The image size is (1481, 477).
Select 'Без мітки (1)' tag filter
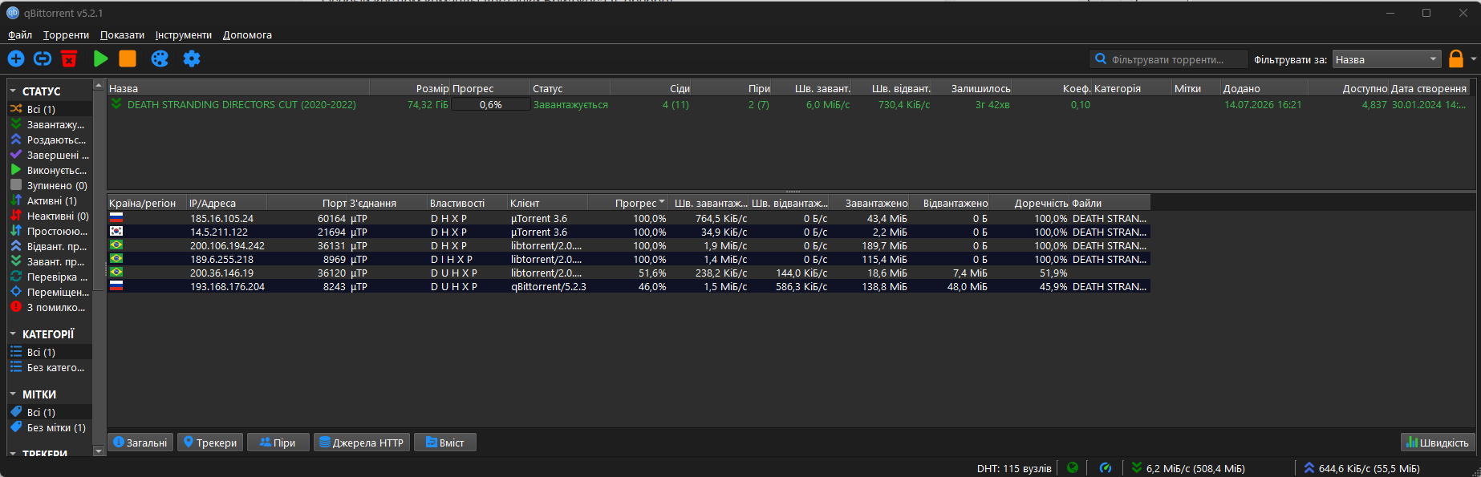tap(50, 427)
